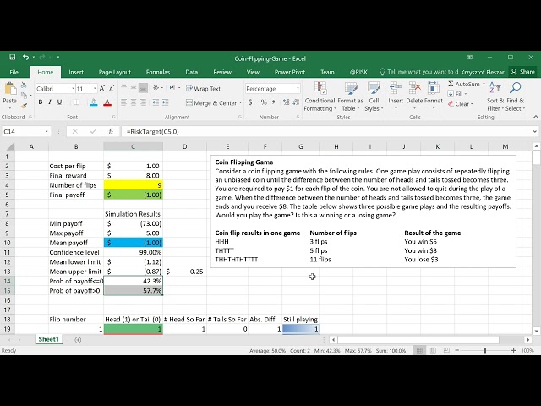
Task: Open the File tab
Action: pos(14,72)
